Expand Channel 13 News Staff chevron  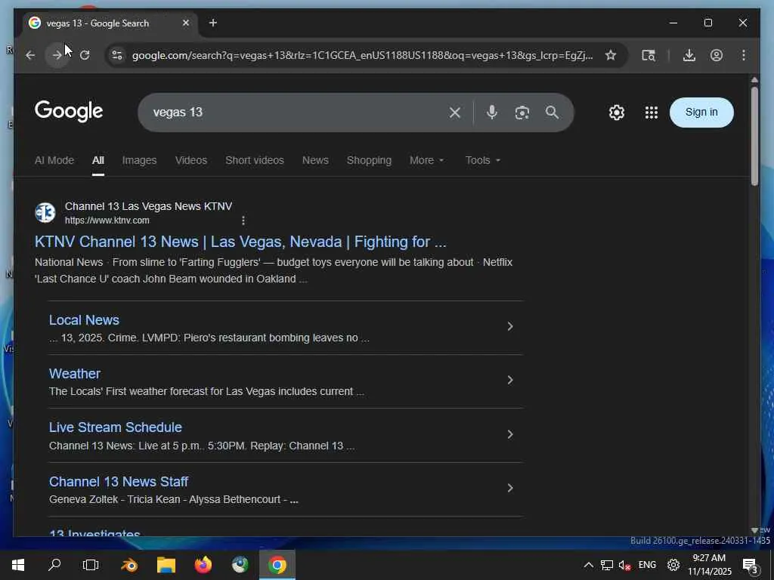coord(510,489)
